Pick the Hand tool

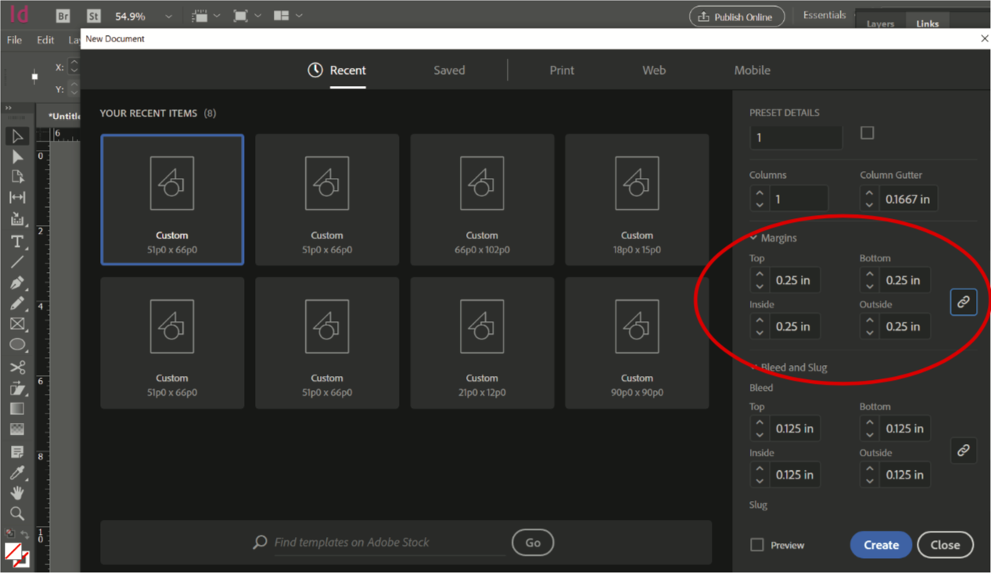[16, 492]
